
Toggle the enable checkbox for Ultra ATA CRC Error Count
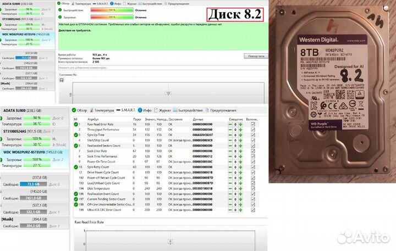(x=253, y=210)
